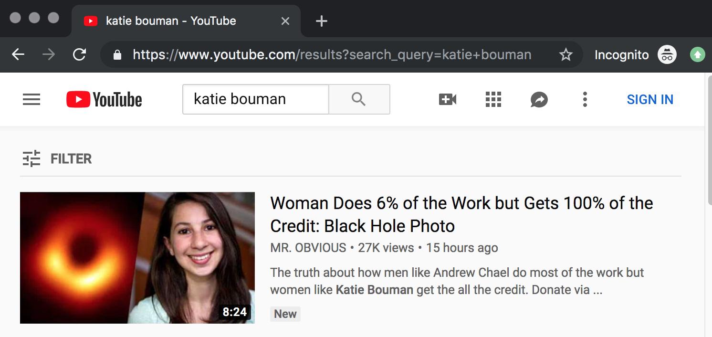Open the YouTube hamburger guide menu

[x=31, y=99]
